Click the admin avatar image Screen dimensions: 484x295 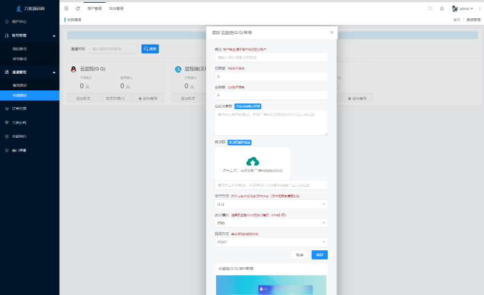pos(455,9)
